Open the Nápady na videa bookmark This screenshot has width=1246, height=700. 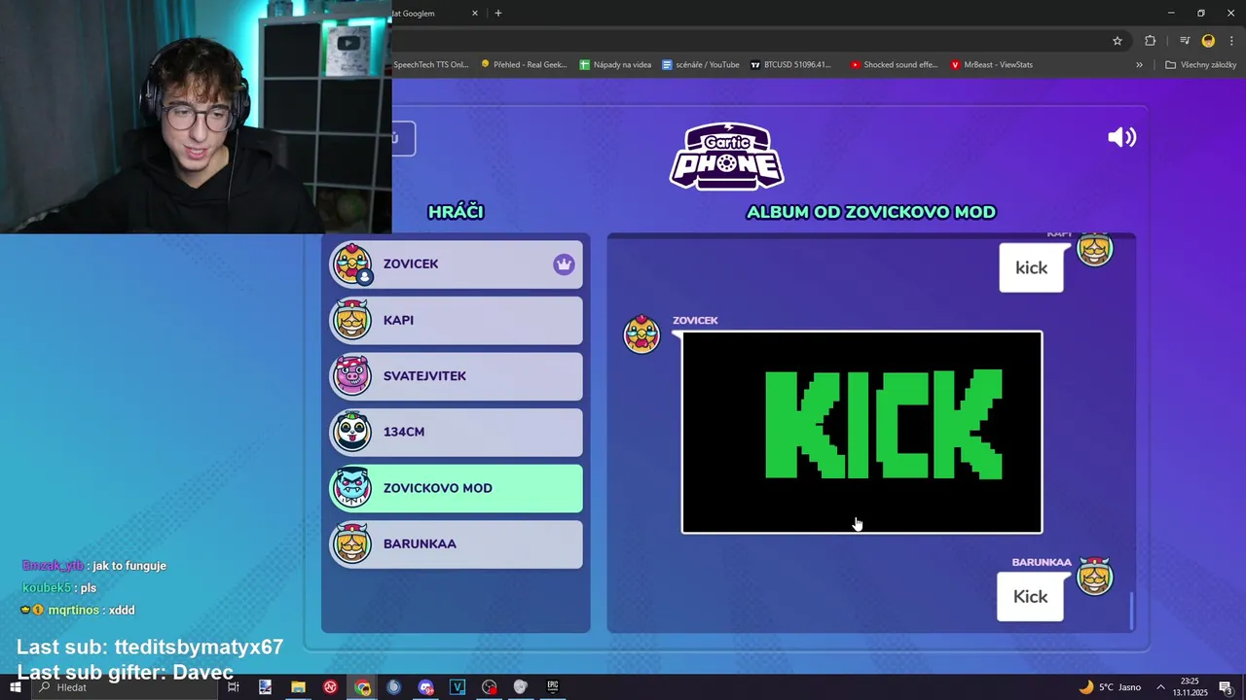tap(615, 65)
